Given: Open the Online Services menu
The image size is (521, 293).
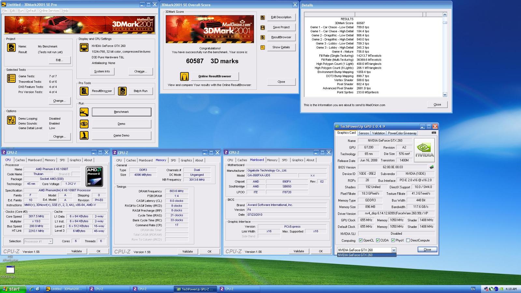Looking at the screenshot, I should pos(49,11).
